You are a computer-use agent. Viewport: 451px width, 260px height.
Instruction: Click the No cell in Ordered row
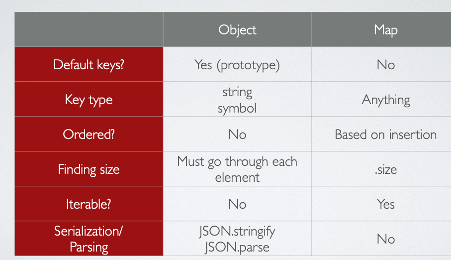(x=237, y=134)
